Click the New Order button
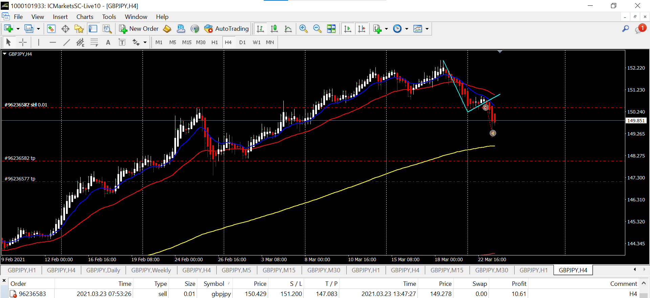The height and width of the screenshot is (298, 650). [139, 29]
